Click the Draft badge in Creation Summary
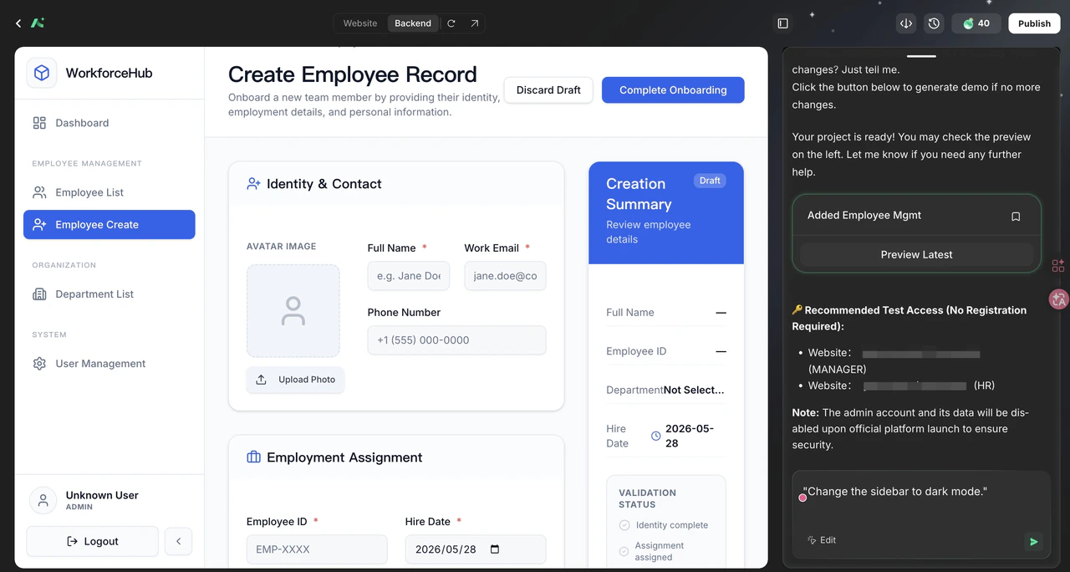Viewport: 1070px width, 572px height. click(x=710, y=181)
